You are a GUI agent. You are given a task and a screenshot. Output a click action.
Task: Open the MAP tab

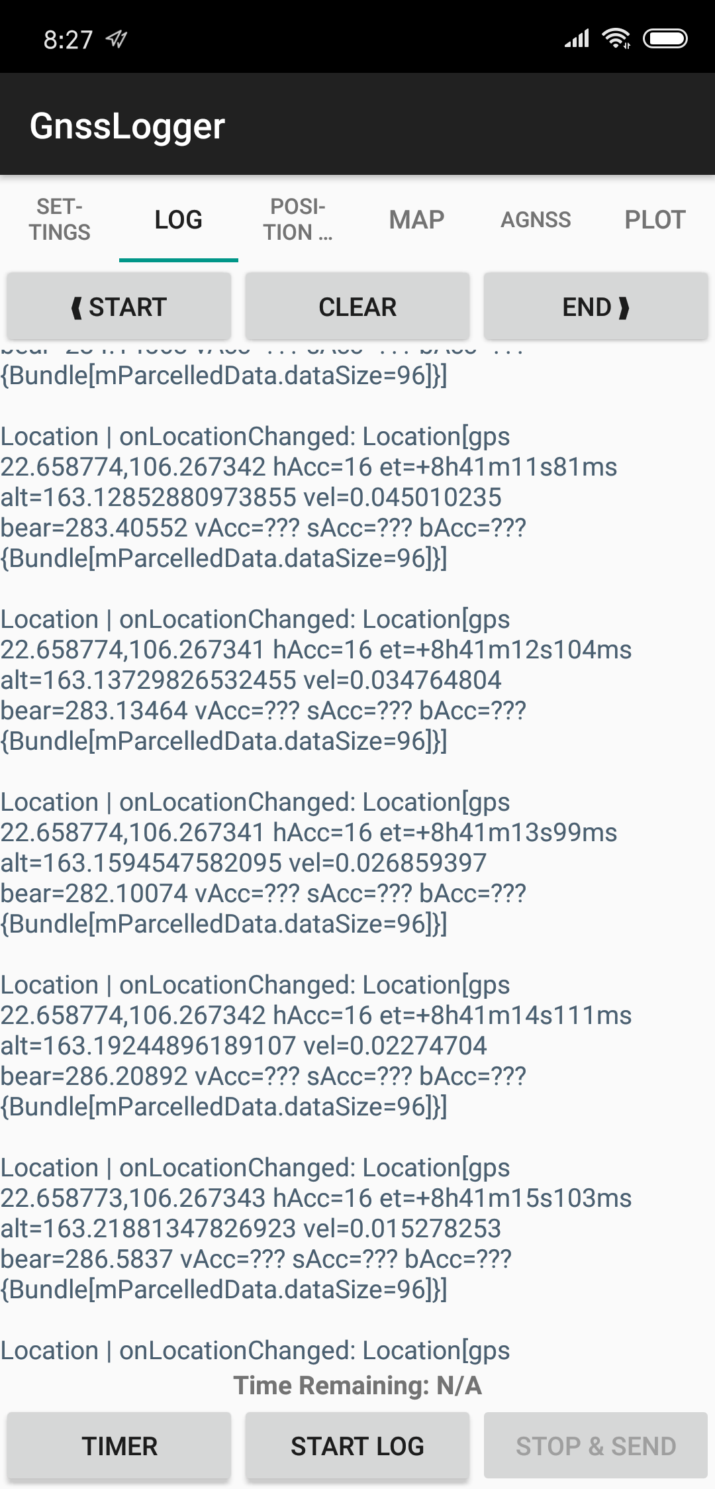click(x=417, y=219)
